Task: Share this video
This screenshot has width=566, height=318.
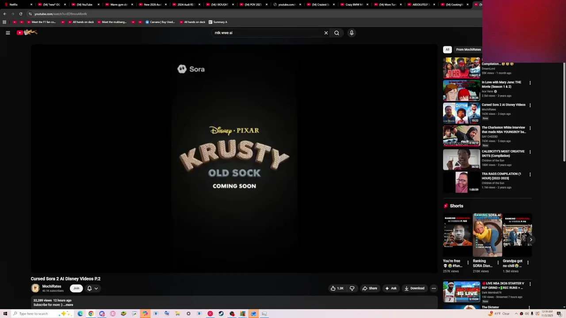Action: pyautogui.click(x=370, y=288)
